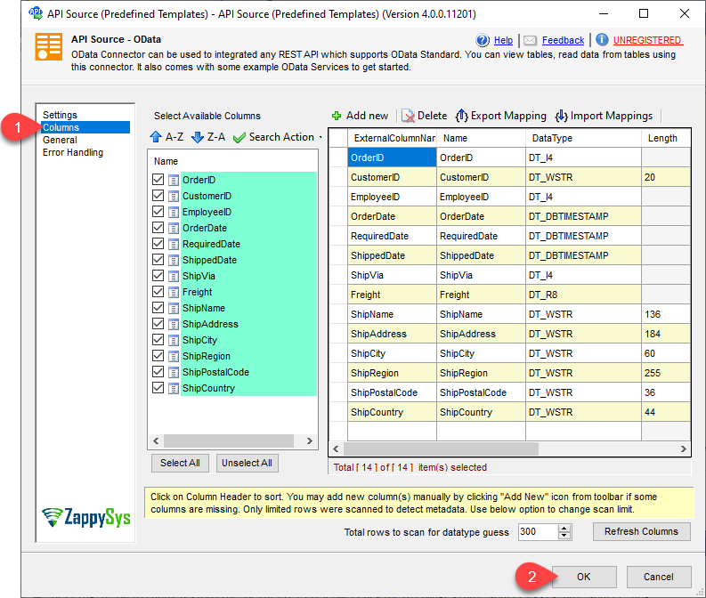
Task: Click the Help question mark icon
Action: [483, 41]
